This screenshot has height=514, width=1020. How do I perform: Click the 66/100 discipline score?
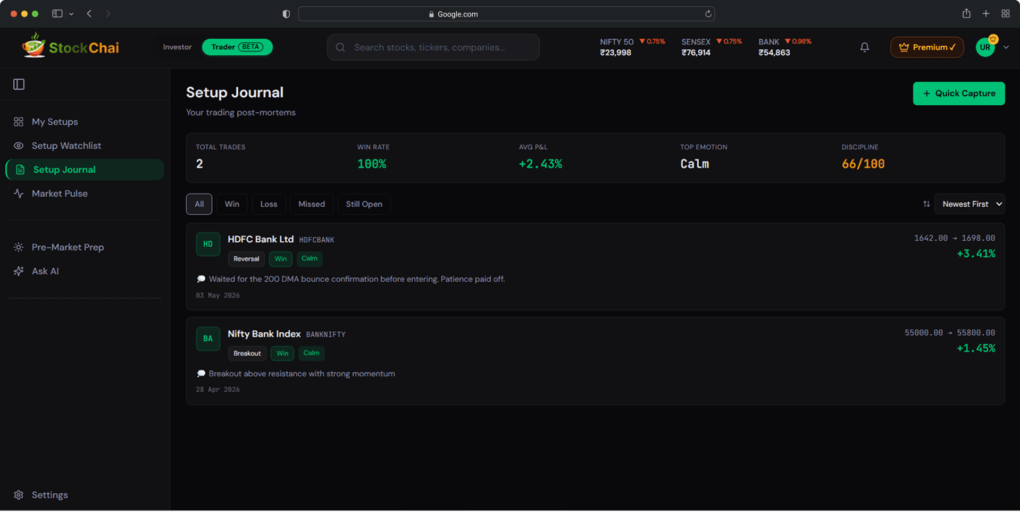point(863,164)
